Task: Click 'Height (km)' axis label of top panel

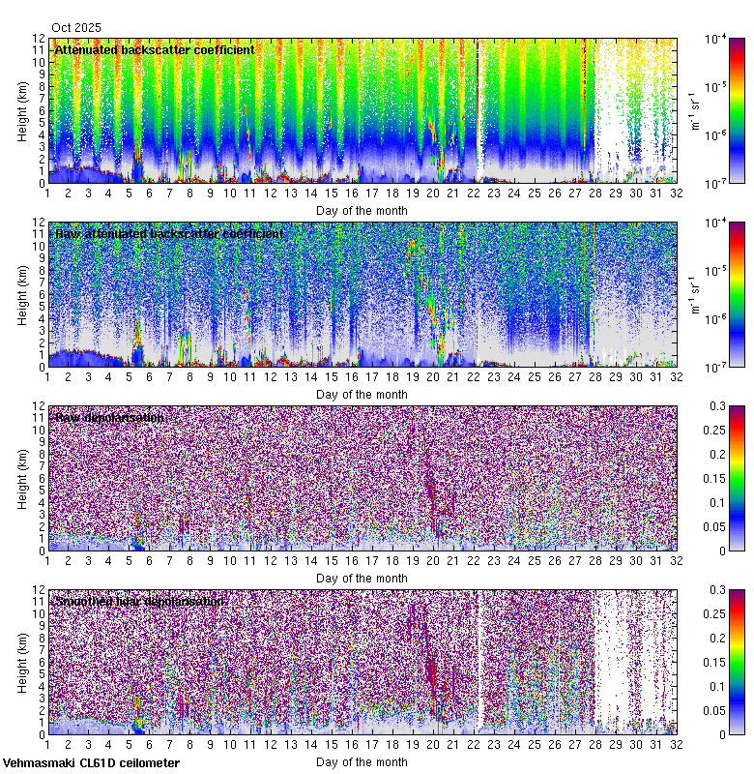Action: tap(22, 111)
